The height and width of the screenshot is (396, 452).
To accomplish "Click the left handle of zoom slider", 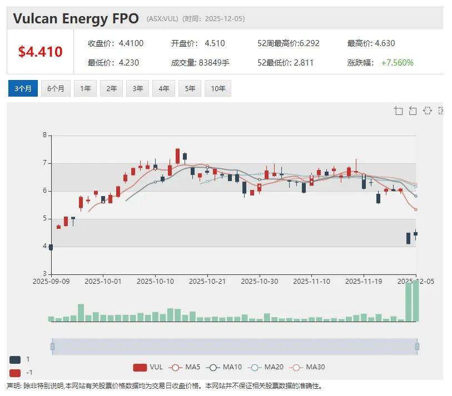I will (52, 347).
